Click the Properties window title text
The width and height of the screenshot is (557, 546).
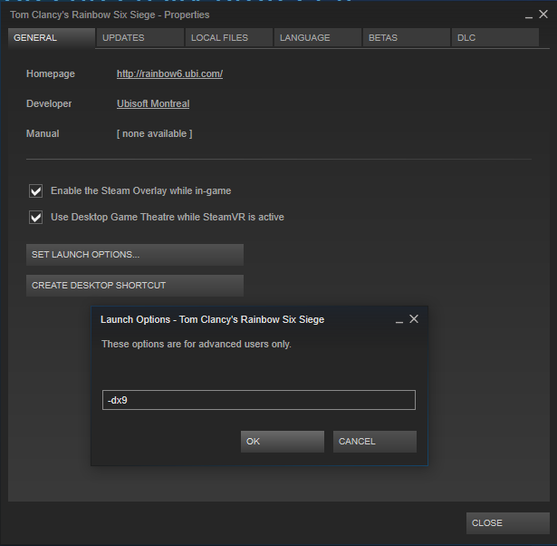[x=110, y=15]
